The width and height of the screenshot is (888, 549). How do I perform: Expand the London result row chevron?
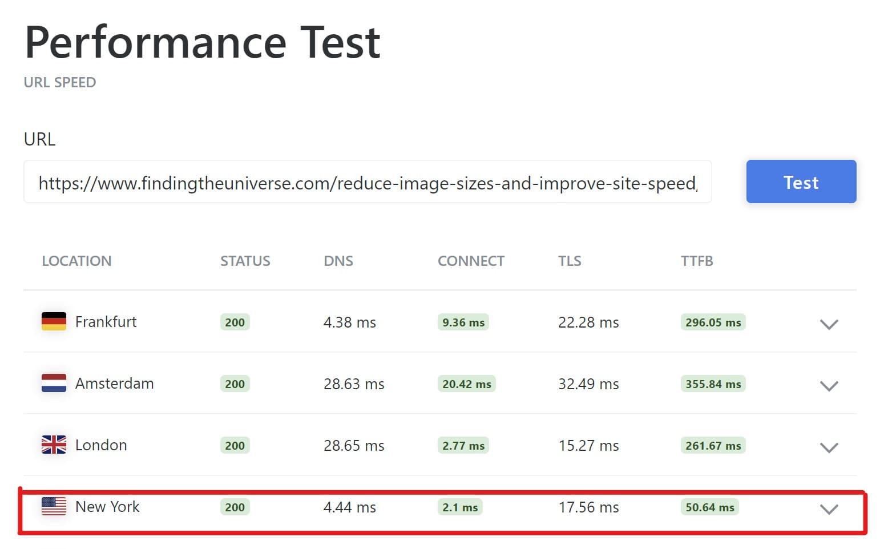pos(829,447)
